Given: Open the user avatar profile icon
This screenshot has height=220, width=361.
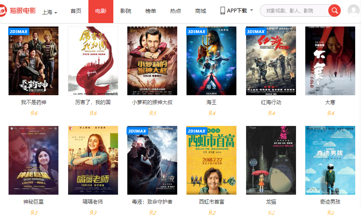Looking at the screenshot, I should coord(353,11).
